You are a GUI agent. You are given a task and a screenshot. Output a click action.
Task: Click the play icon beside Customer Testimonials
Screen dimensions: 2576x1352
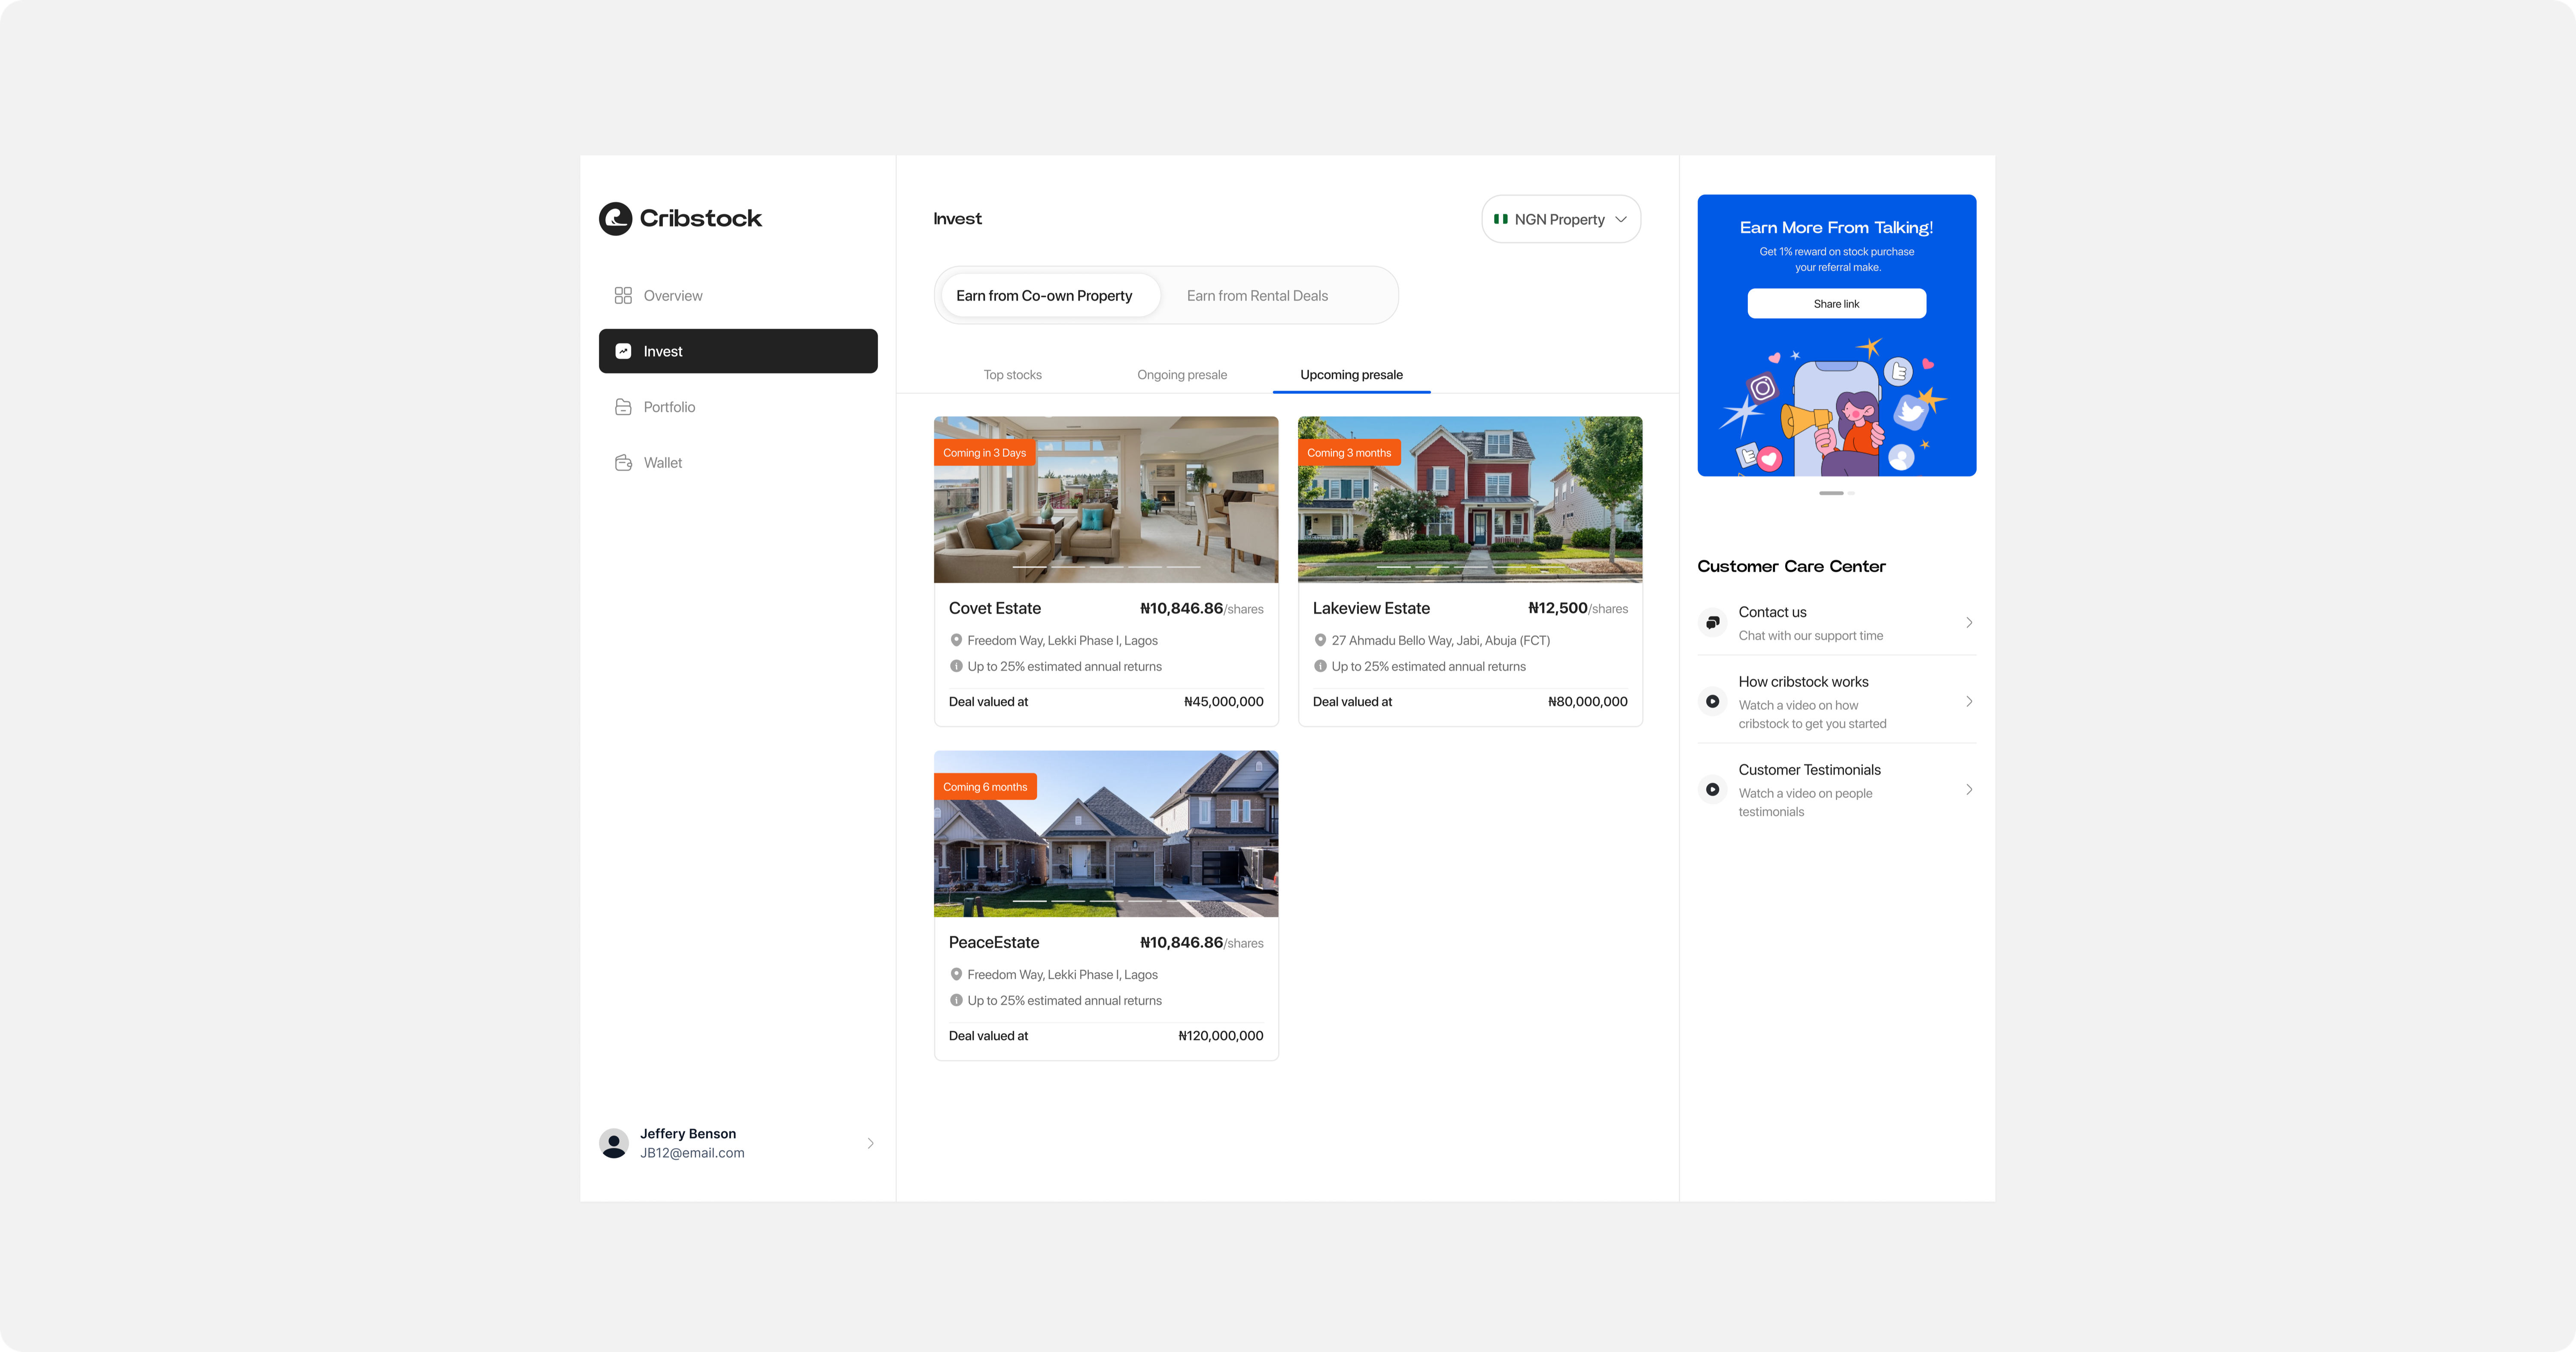[x=1713, y=789]
